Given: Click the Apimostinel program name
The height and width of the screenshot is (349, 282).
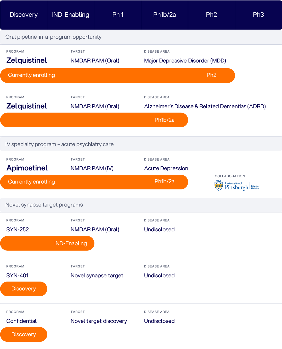Looking at the screenshot, I should pos(27,168).
